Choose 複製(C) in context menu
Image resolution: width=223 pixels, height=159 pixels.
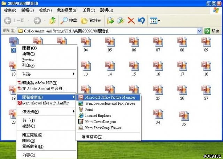(47, 126)
